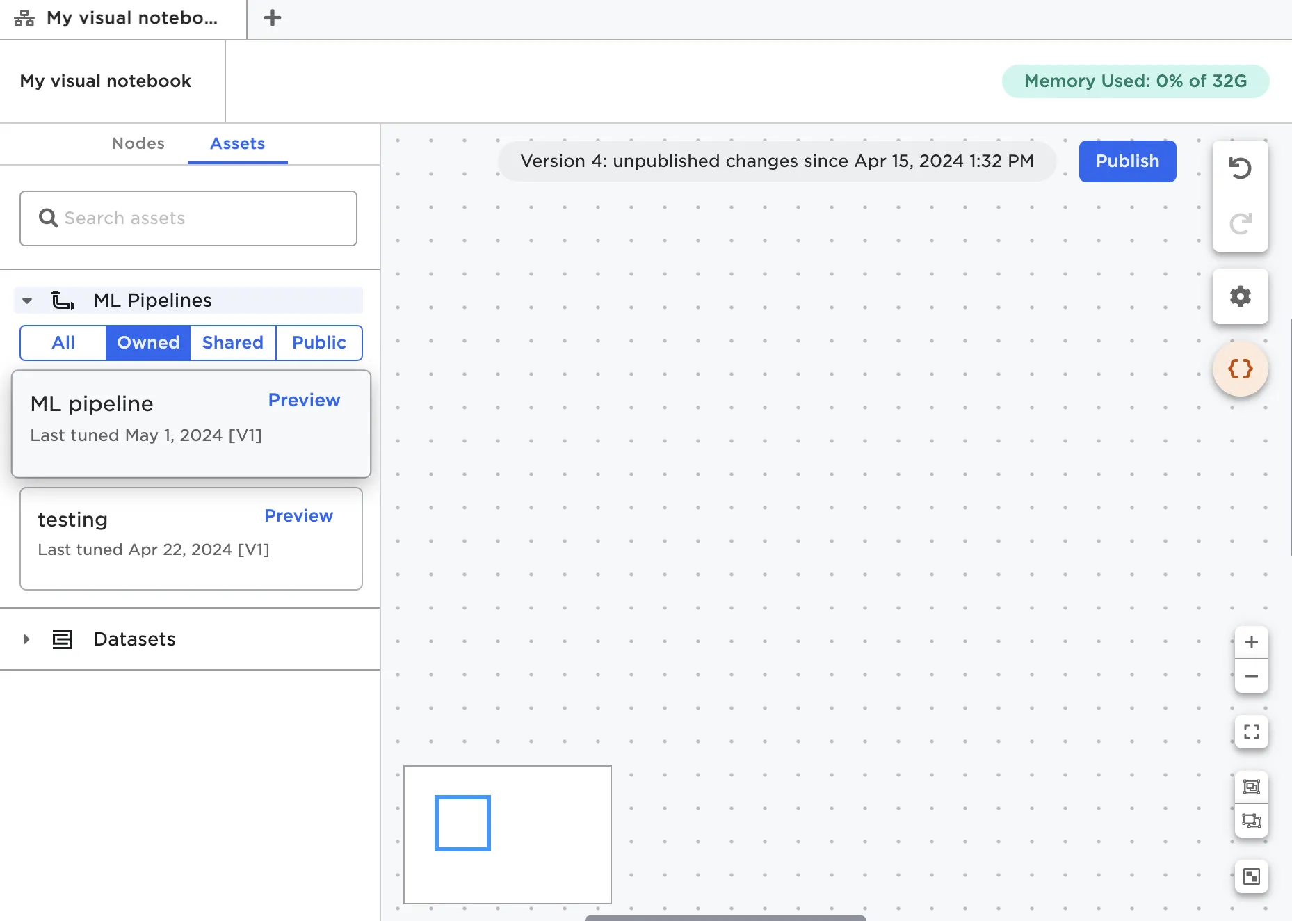Click the undo arrow icon
This screenshot has width=1292, height=921.
tap(1240, 168)
